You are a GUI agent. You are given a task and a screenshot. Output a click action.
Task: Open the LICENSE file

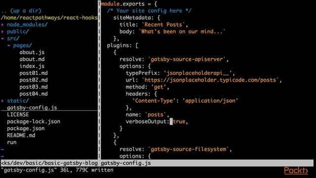point(18,114)
